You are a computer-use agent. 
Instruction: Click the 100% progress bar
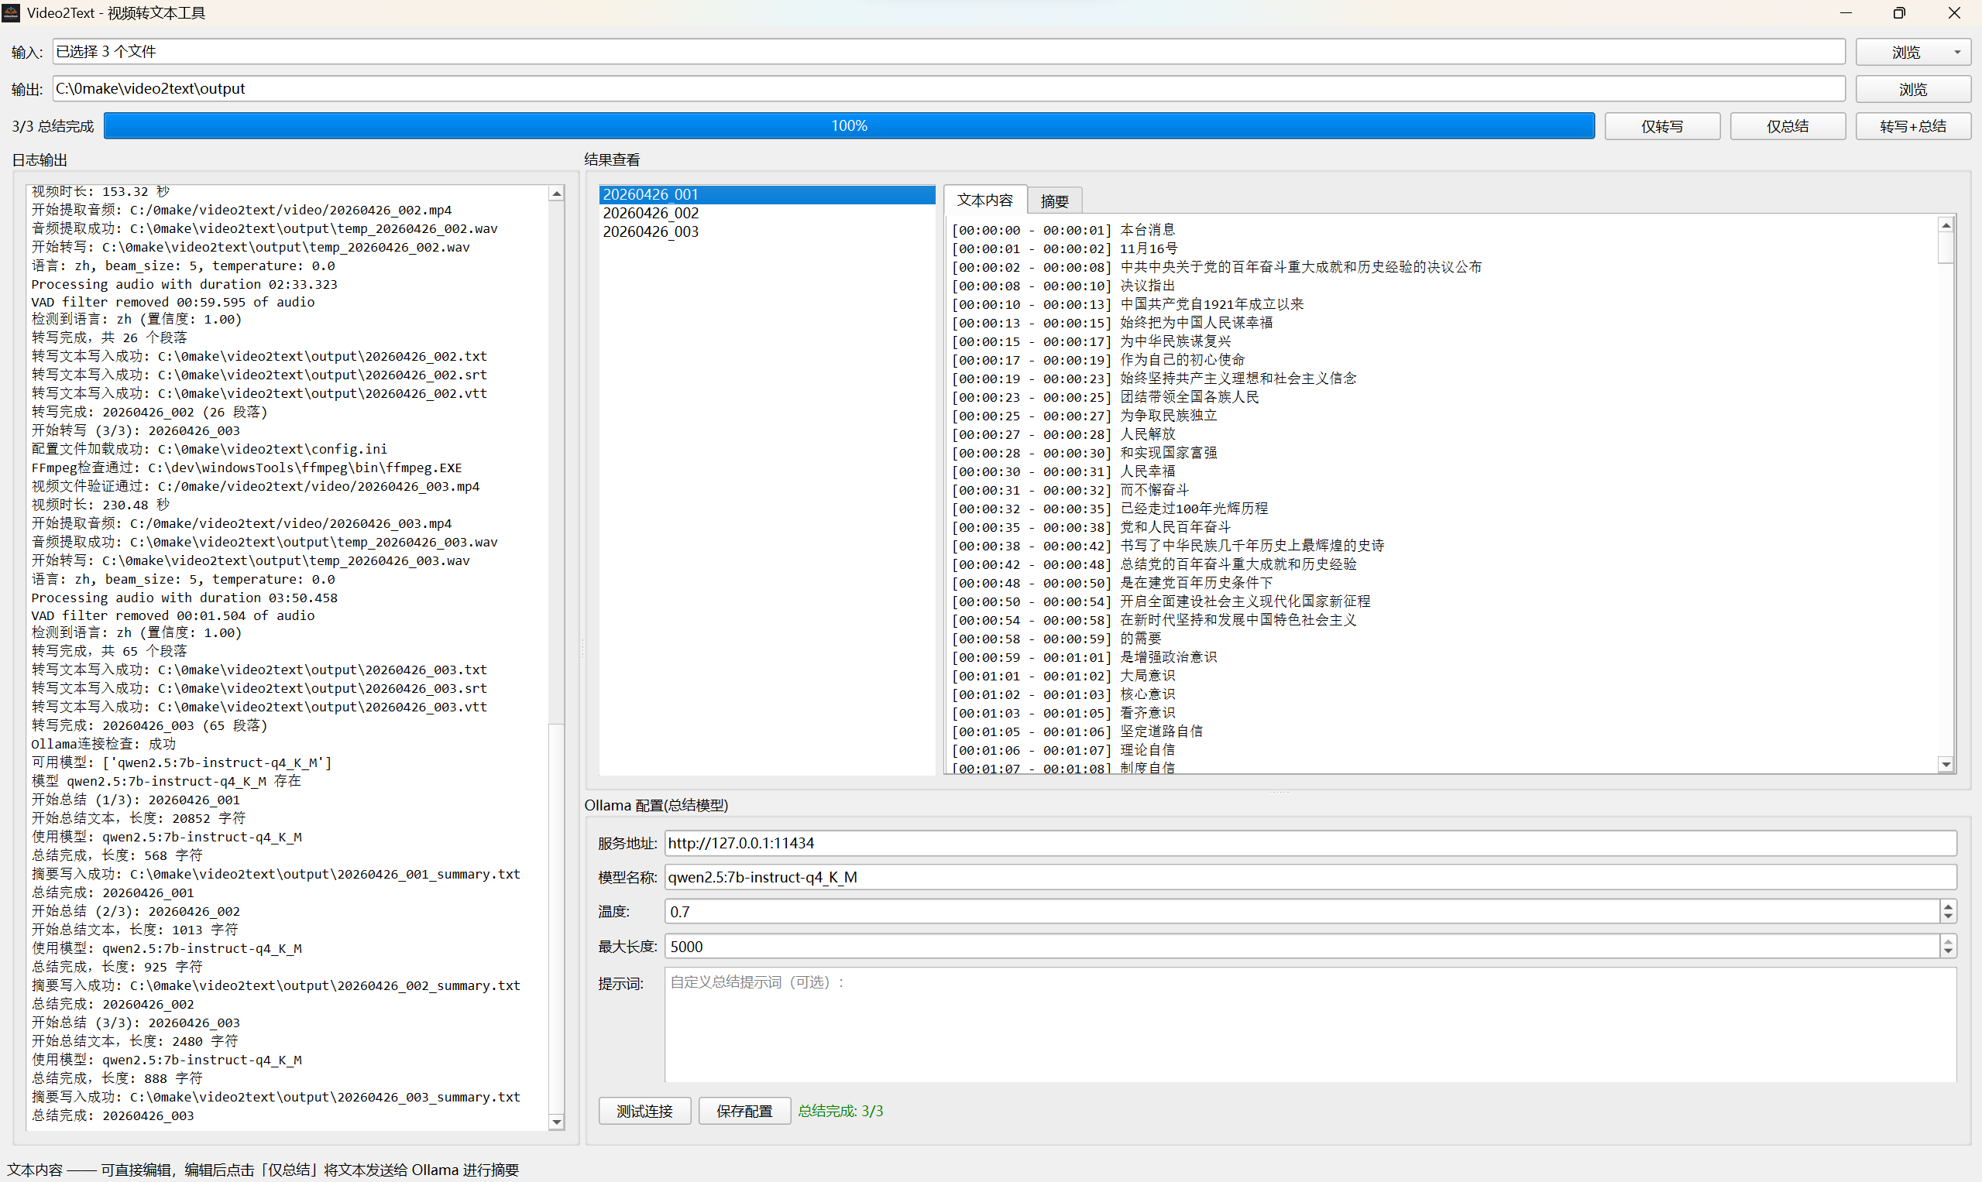(x=849, y=126)
